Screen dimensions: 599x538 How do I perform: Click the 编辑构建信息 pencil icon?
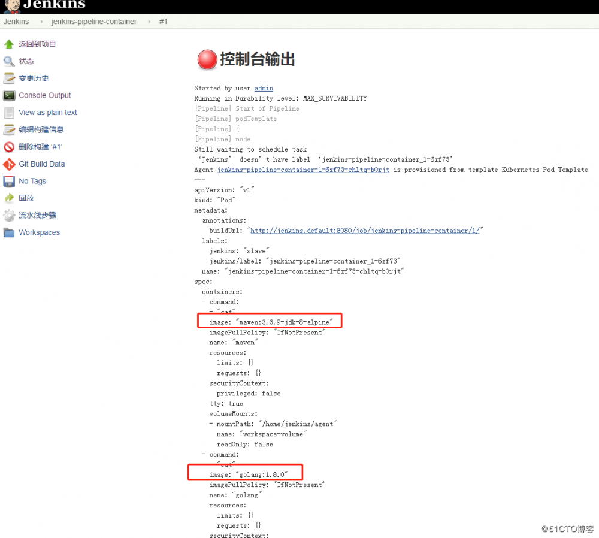(x=10, y=129)
